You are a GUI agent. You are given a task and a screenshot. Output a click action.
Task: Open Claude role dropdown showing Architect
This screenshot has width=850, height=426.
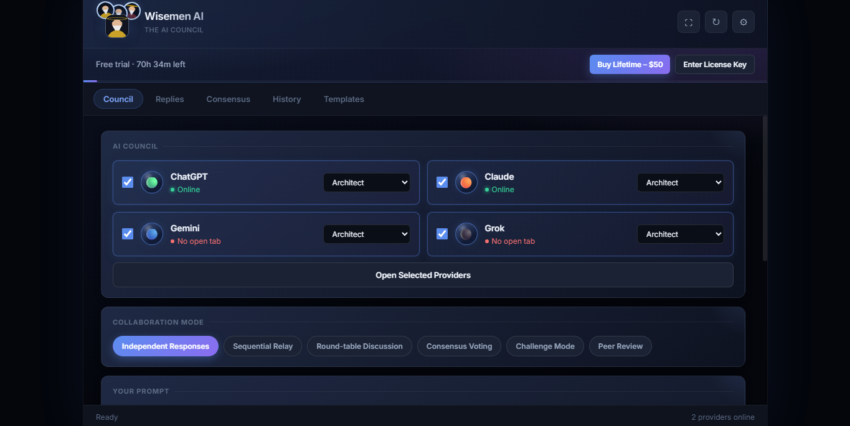(681, 182)
